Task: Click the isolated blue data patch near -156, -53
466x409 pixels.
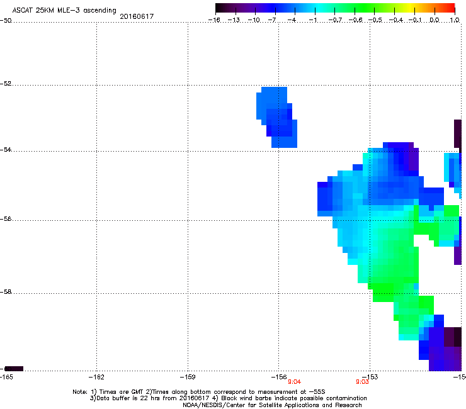Action: (x=276, y=117)
